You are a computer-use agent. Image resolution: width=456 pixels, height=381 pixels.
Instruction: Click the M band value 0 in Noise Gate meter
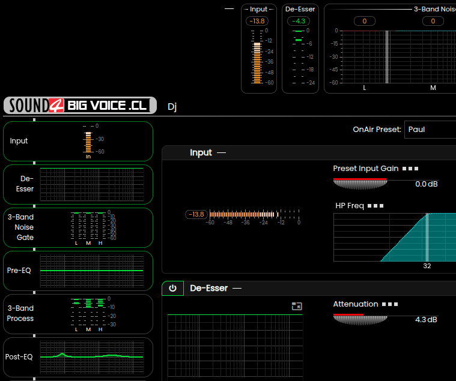pos(433,21)
